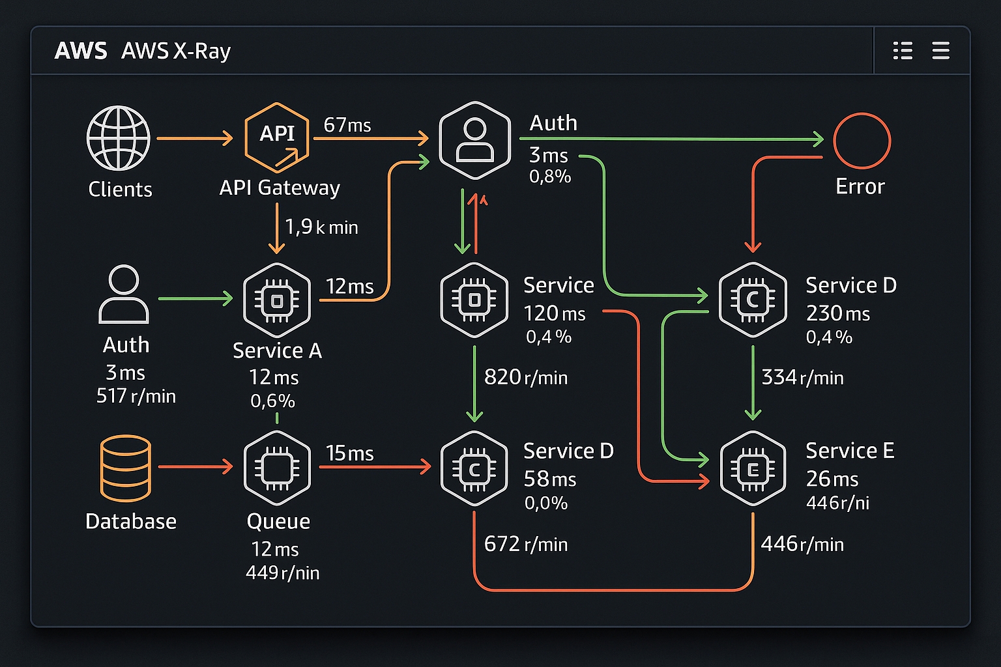The image size is (1001, 667).
Task: Click the Error node label
Action: 860,187
